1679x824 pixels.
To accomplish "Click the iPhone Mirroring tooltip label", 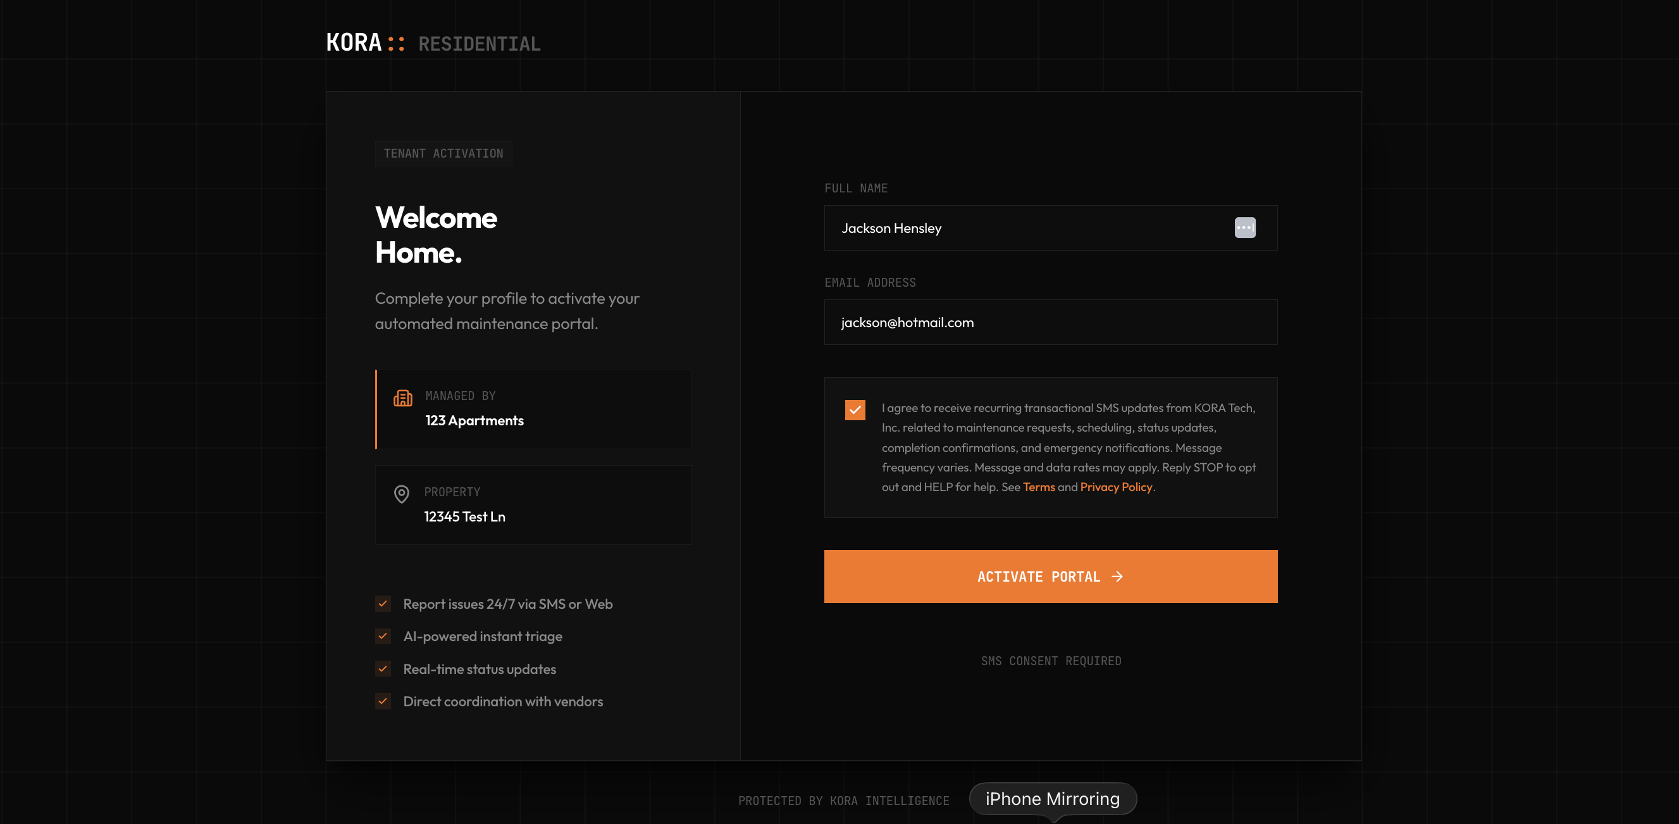I will (1052, 799).
